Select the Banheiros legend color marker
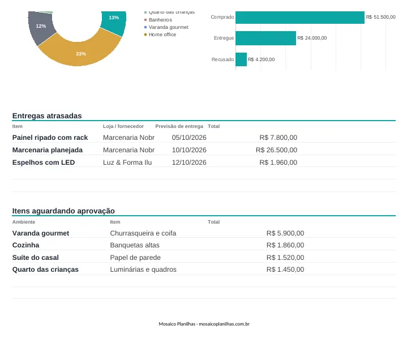This screenshot has height=338, width=407. pyautogui.click(x=145, y=20)
